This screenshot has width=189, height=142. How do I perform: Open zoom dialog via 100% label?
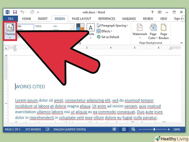177,130
